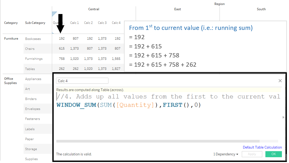Click into the Calc 4 name field
289x163 pixels.
[82, 80]
